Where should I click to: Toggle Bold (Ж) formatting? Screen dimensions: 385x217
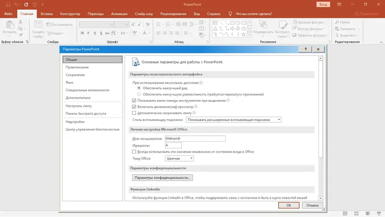click(x=82, y=33)
